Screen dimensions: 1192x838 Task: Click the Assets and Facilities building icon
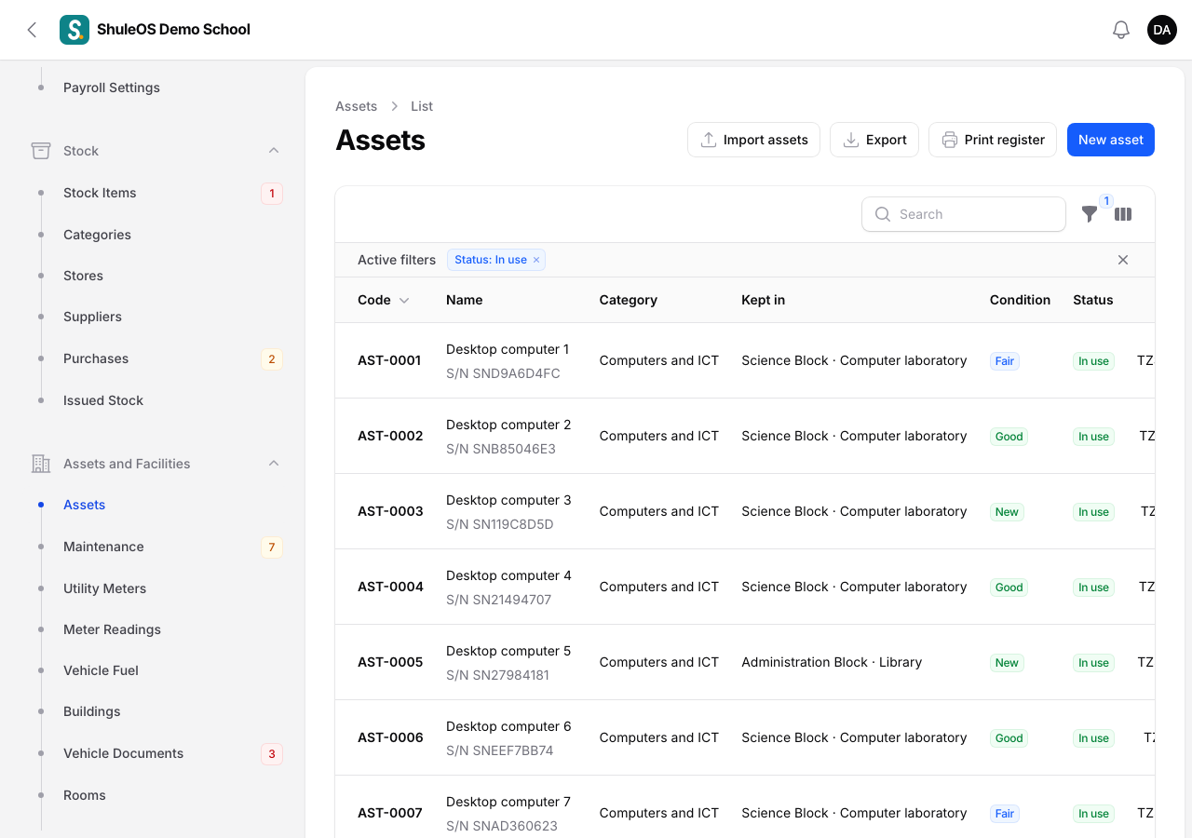(x=40, y=464)
